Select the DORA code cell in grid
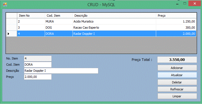The image size is (202, 104). (59, 34)
